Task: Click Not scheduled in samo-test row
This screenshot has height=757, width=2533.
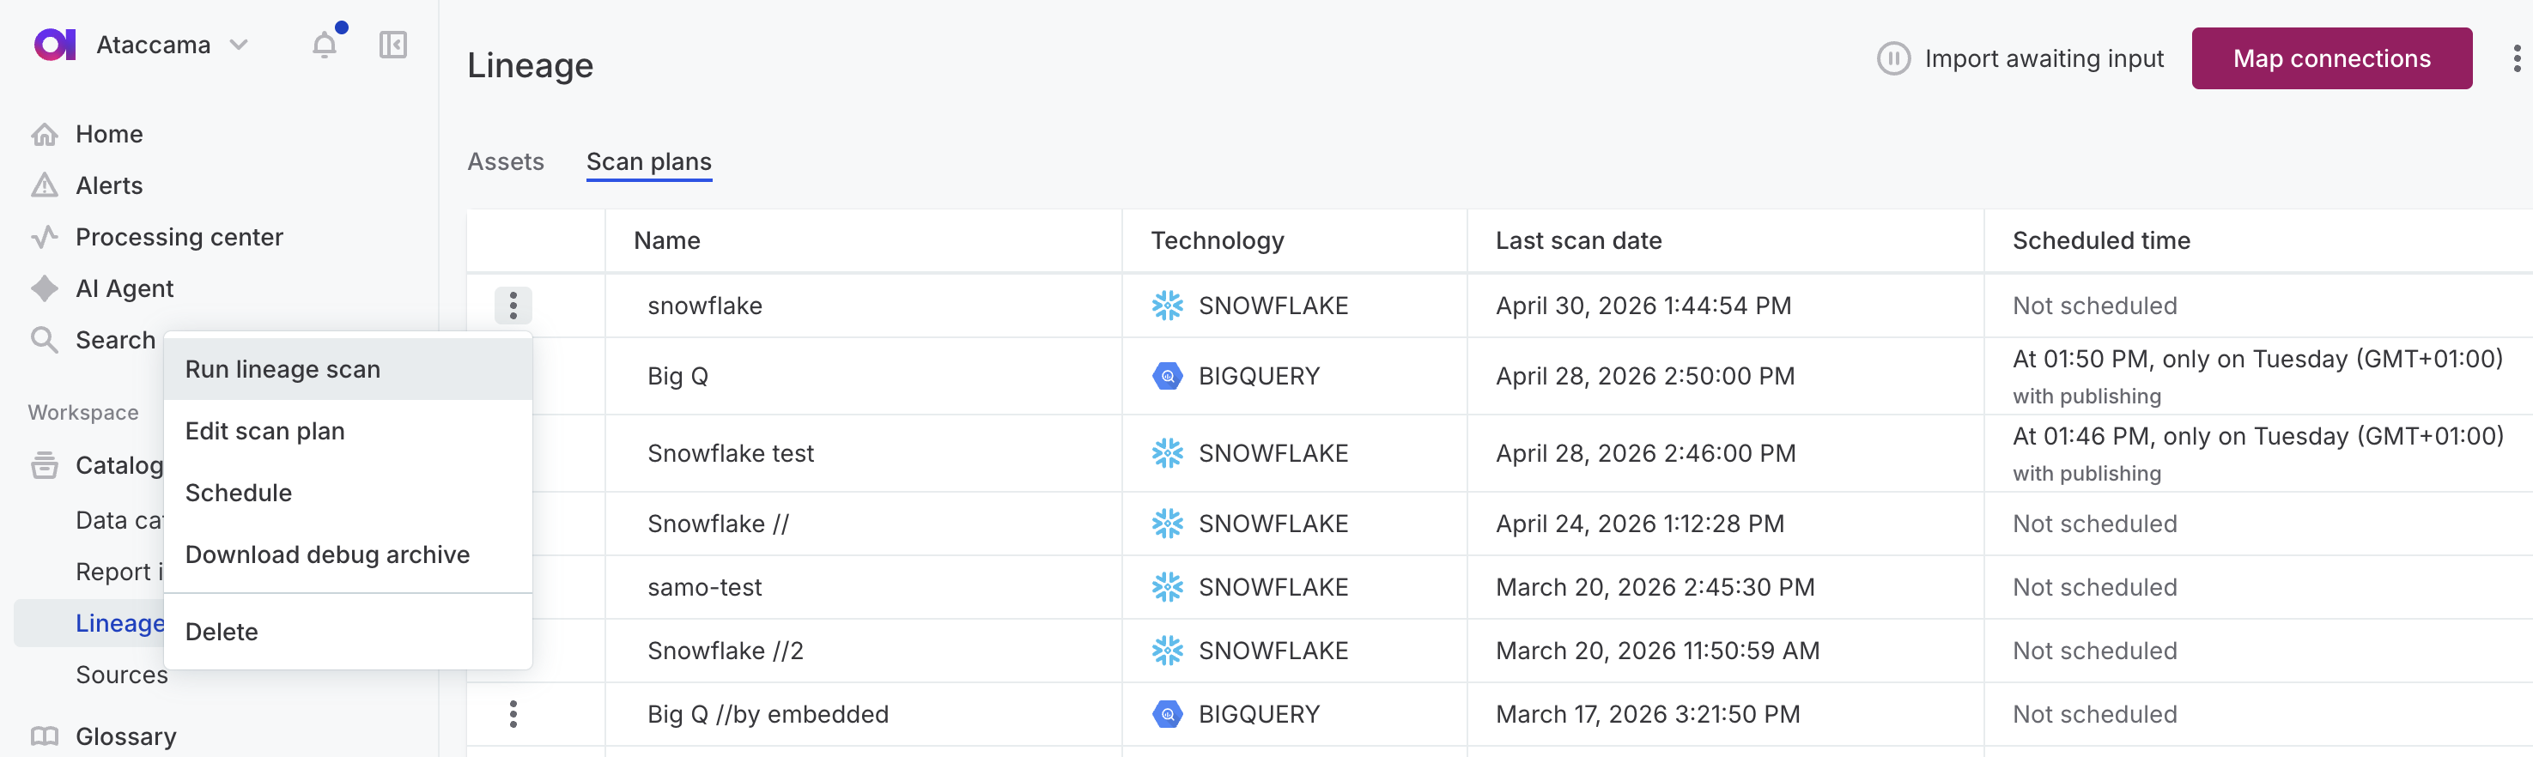Action: click(2094, 587)
